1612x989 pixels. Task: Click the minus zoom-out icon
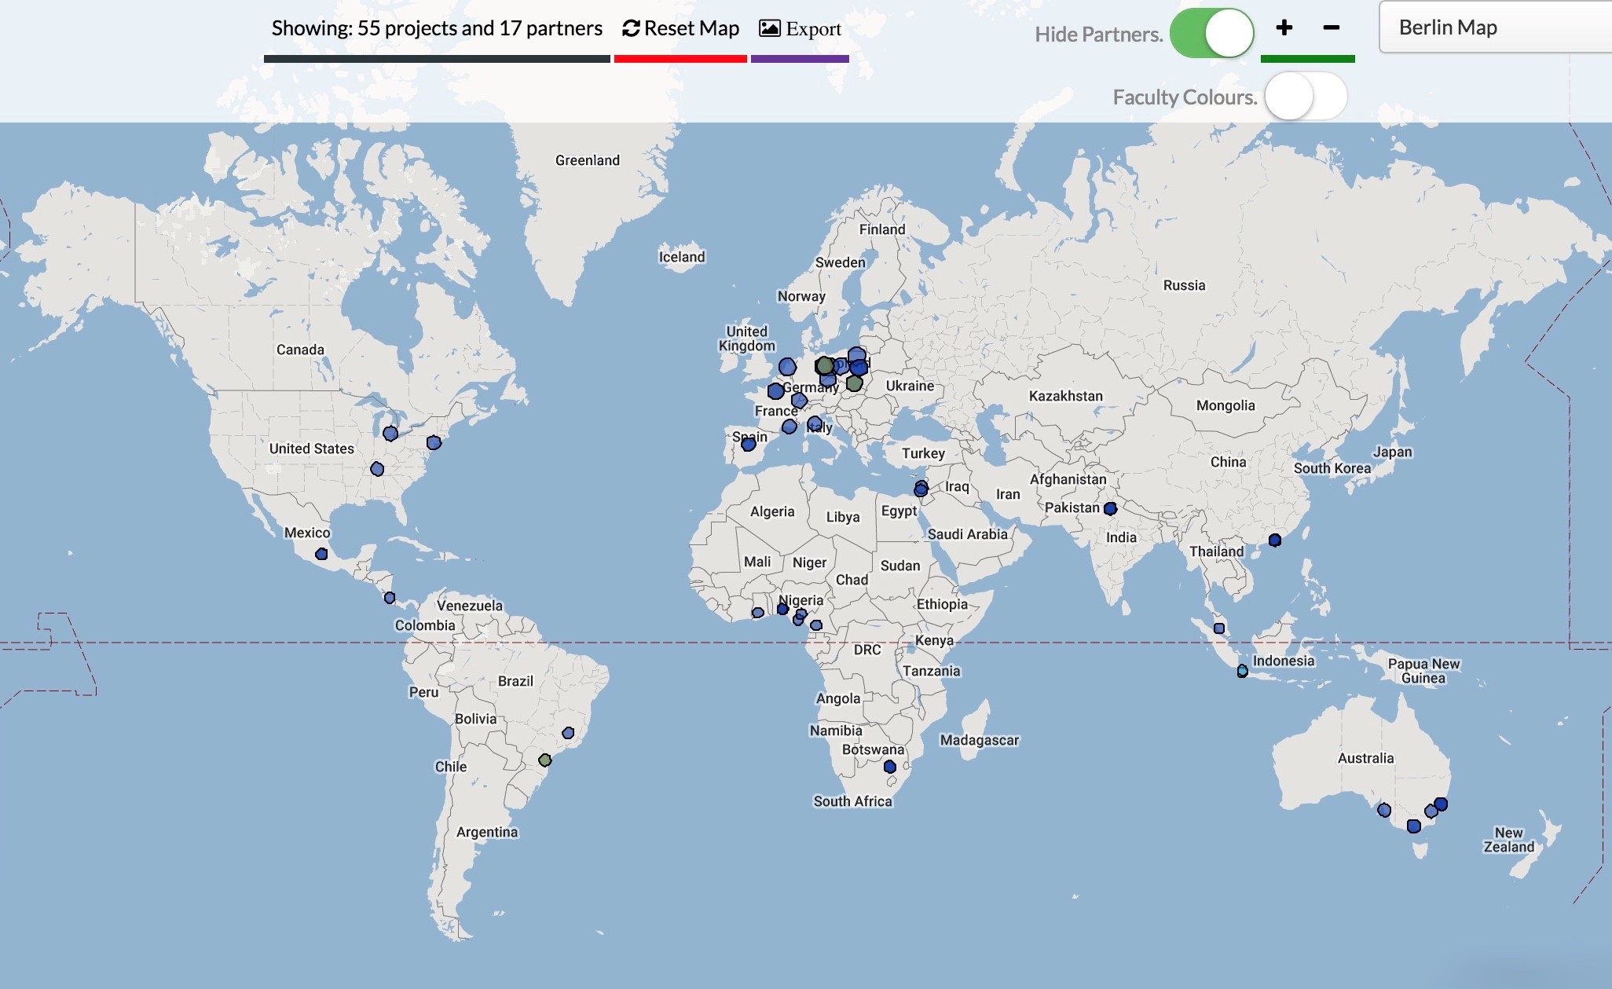click(1331, 28)
